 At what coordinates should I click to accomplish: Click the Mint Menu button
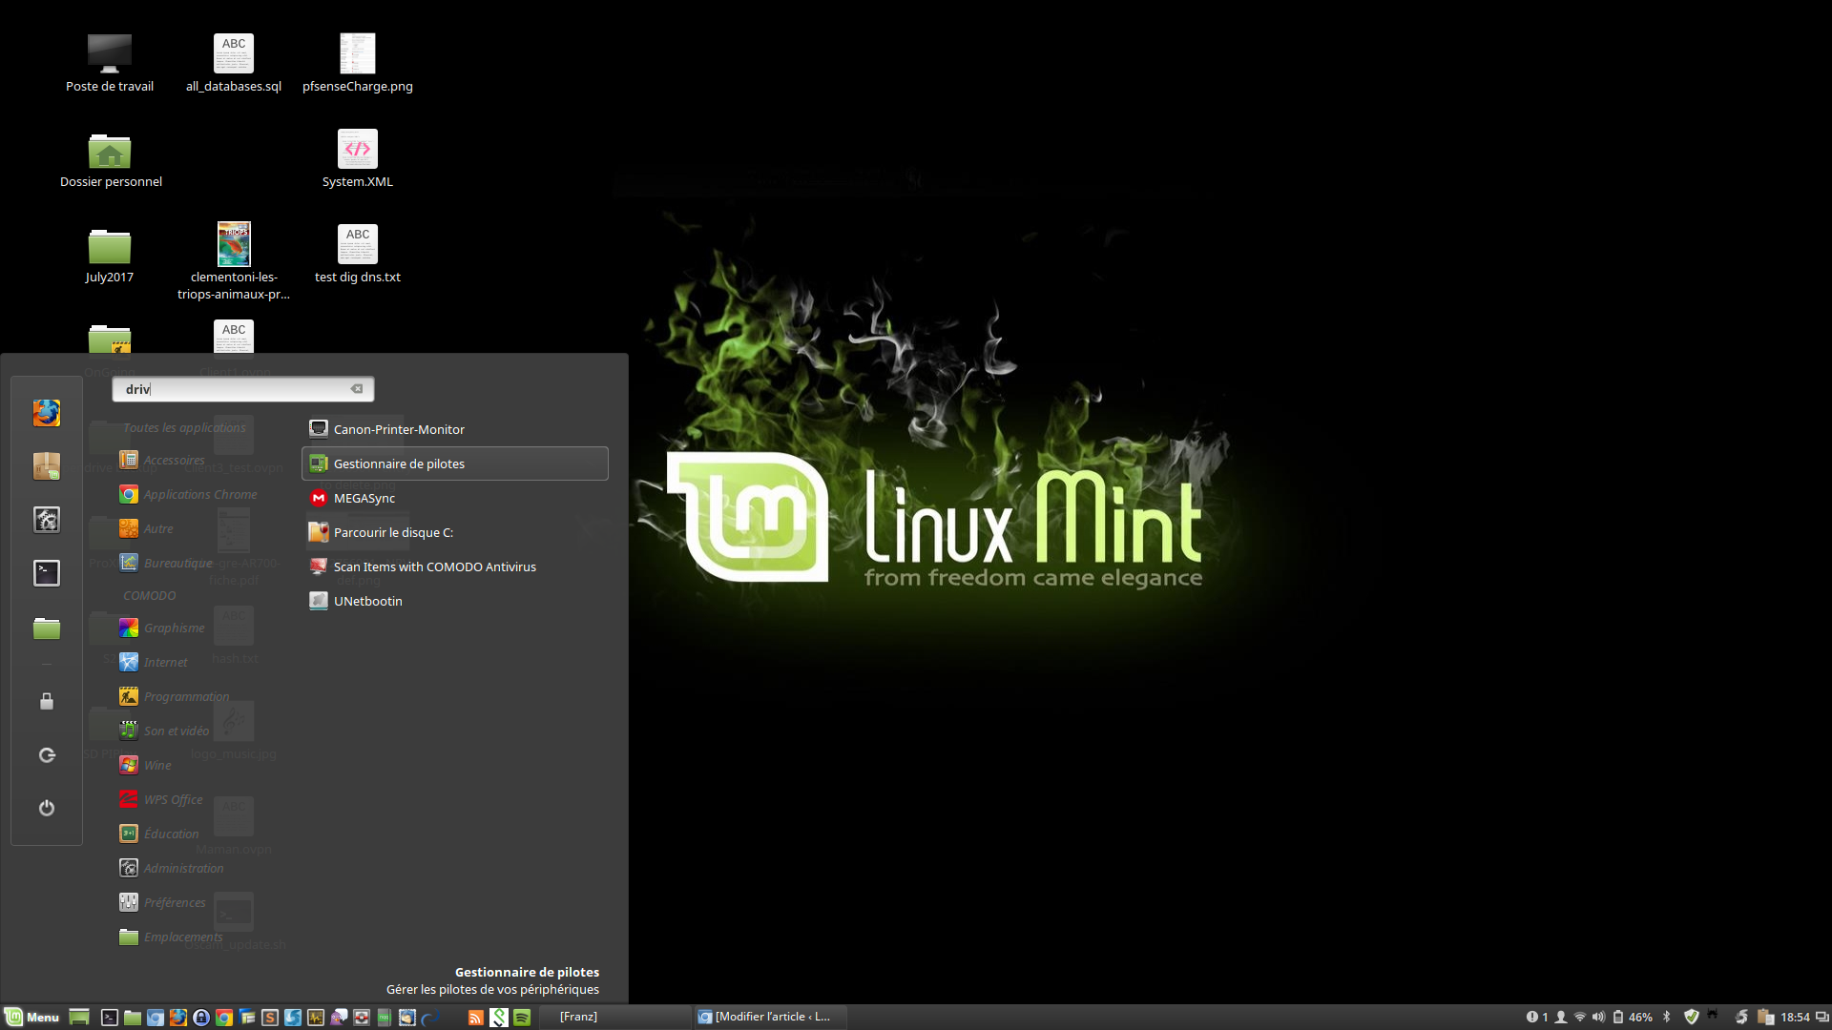(x=32, y=1018)
